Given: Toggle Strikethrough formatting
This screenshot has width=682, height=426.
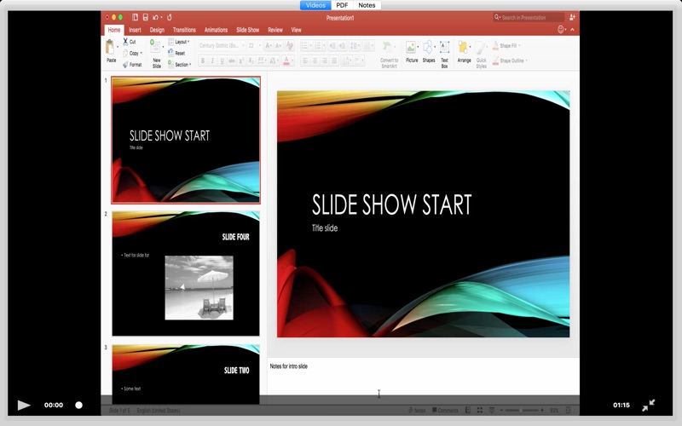Looking at the screenshot, I should [231, 60].
